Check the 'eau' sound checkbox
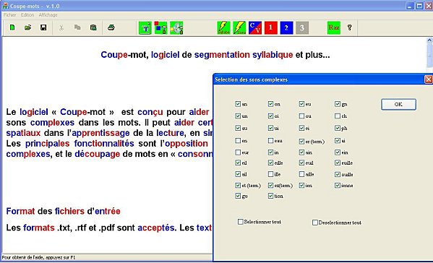Screen dimensions: 433x263 (x=270, y=141)
